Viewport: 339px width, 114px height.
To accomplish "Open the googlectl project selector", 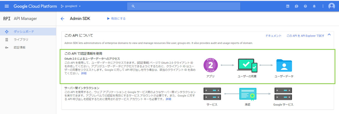I will coord(71,6).
